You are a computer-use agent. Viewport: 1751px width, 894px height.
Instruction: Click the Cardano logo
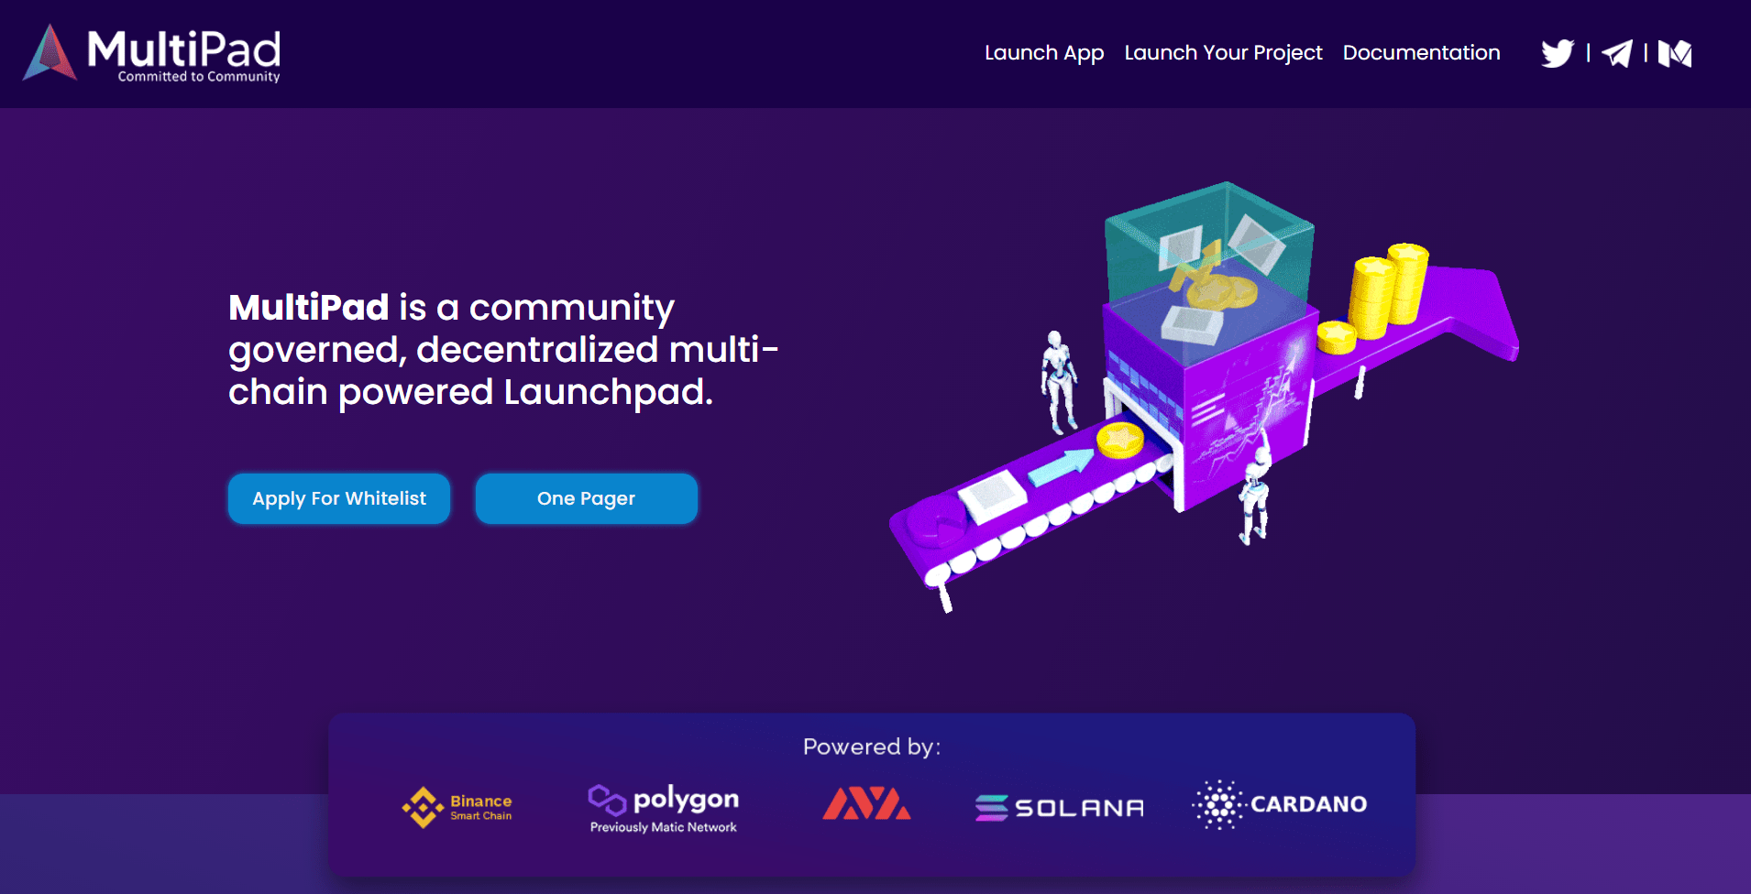[1279, 804]
